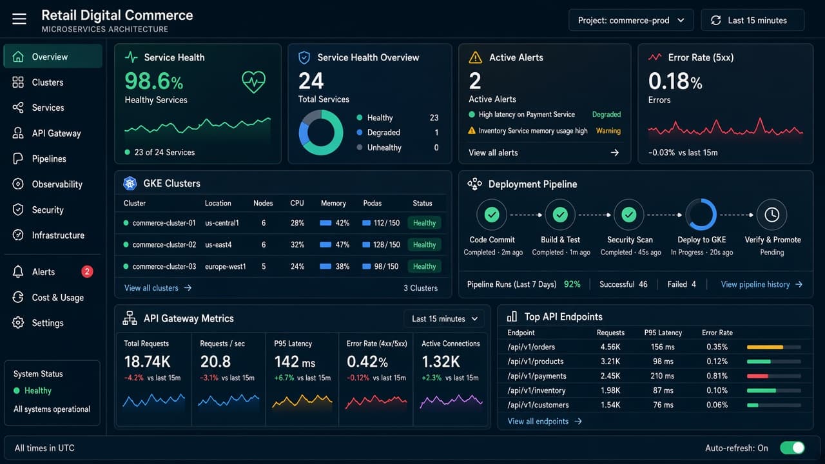Click the bar chart icon beside Top API Endpoints
The width and height of the screenshot is (825, 464).
click(512, 316)
